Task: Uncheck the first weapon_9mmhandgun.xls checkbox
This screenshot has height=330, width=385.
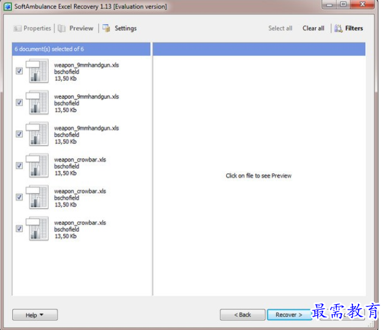Action: (x=19, y=71)
